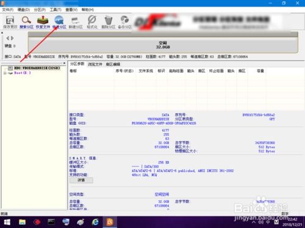Select HD0:VBOXHARDDISK(32GB) in disk tree
The height and width of the screenshot is (228, 305).
tap(37, 68)
